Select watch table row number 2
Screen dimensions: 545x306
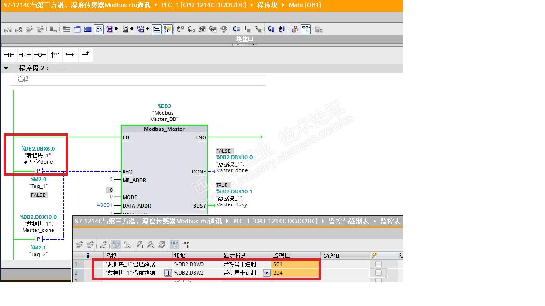point(79,273)
